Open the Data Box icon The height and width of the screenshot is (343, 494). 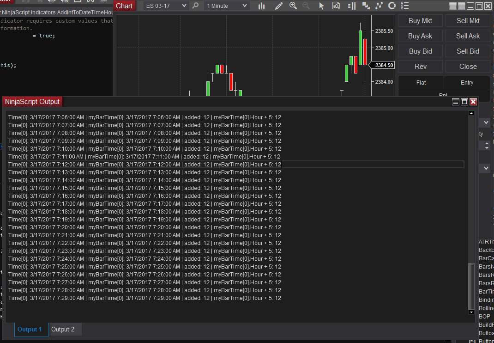[x=336, y=6]
